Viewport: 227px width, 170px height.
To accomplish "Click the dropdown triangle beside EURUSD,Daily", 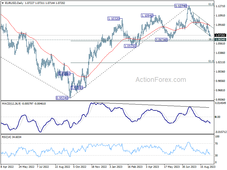I will tap(3, 3).
